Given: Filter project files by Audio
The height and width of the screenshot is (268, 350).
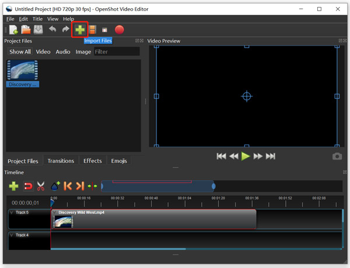Looking at the screenshot, I should tap(63, 52).
